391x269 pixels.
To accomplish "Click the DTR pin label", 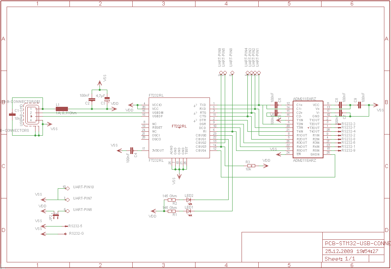I will (203, 120).
